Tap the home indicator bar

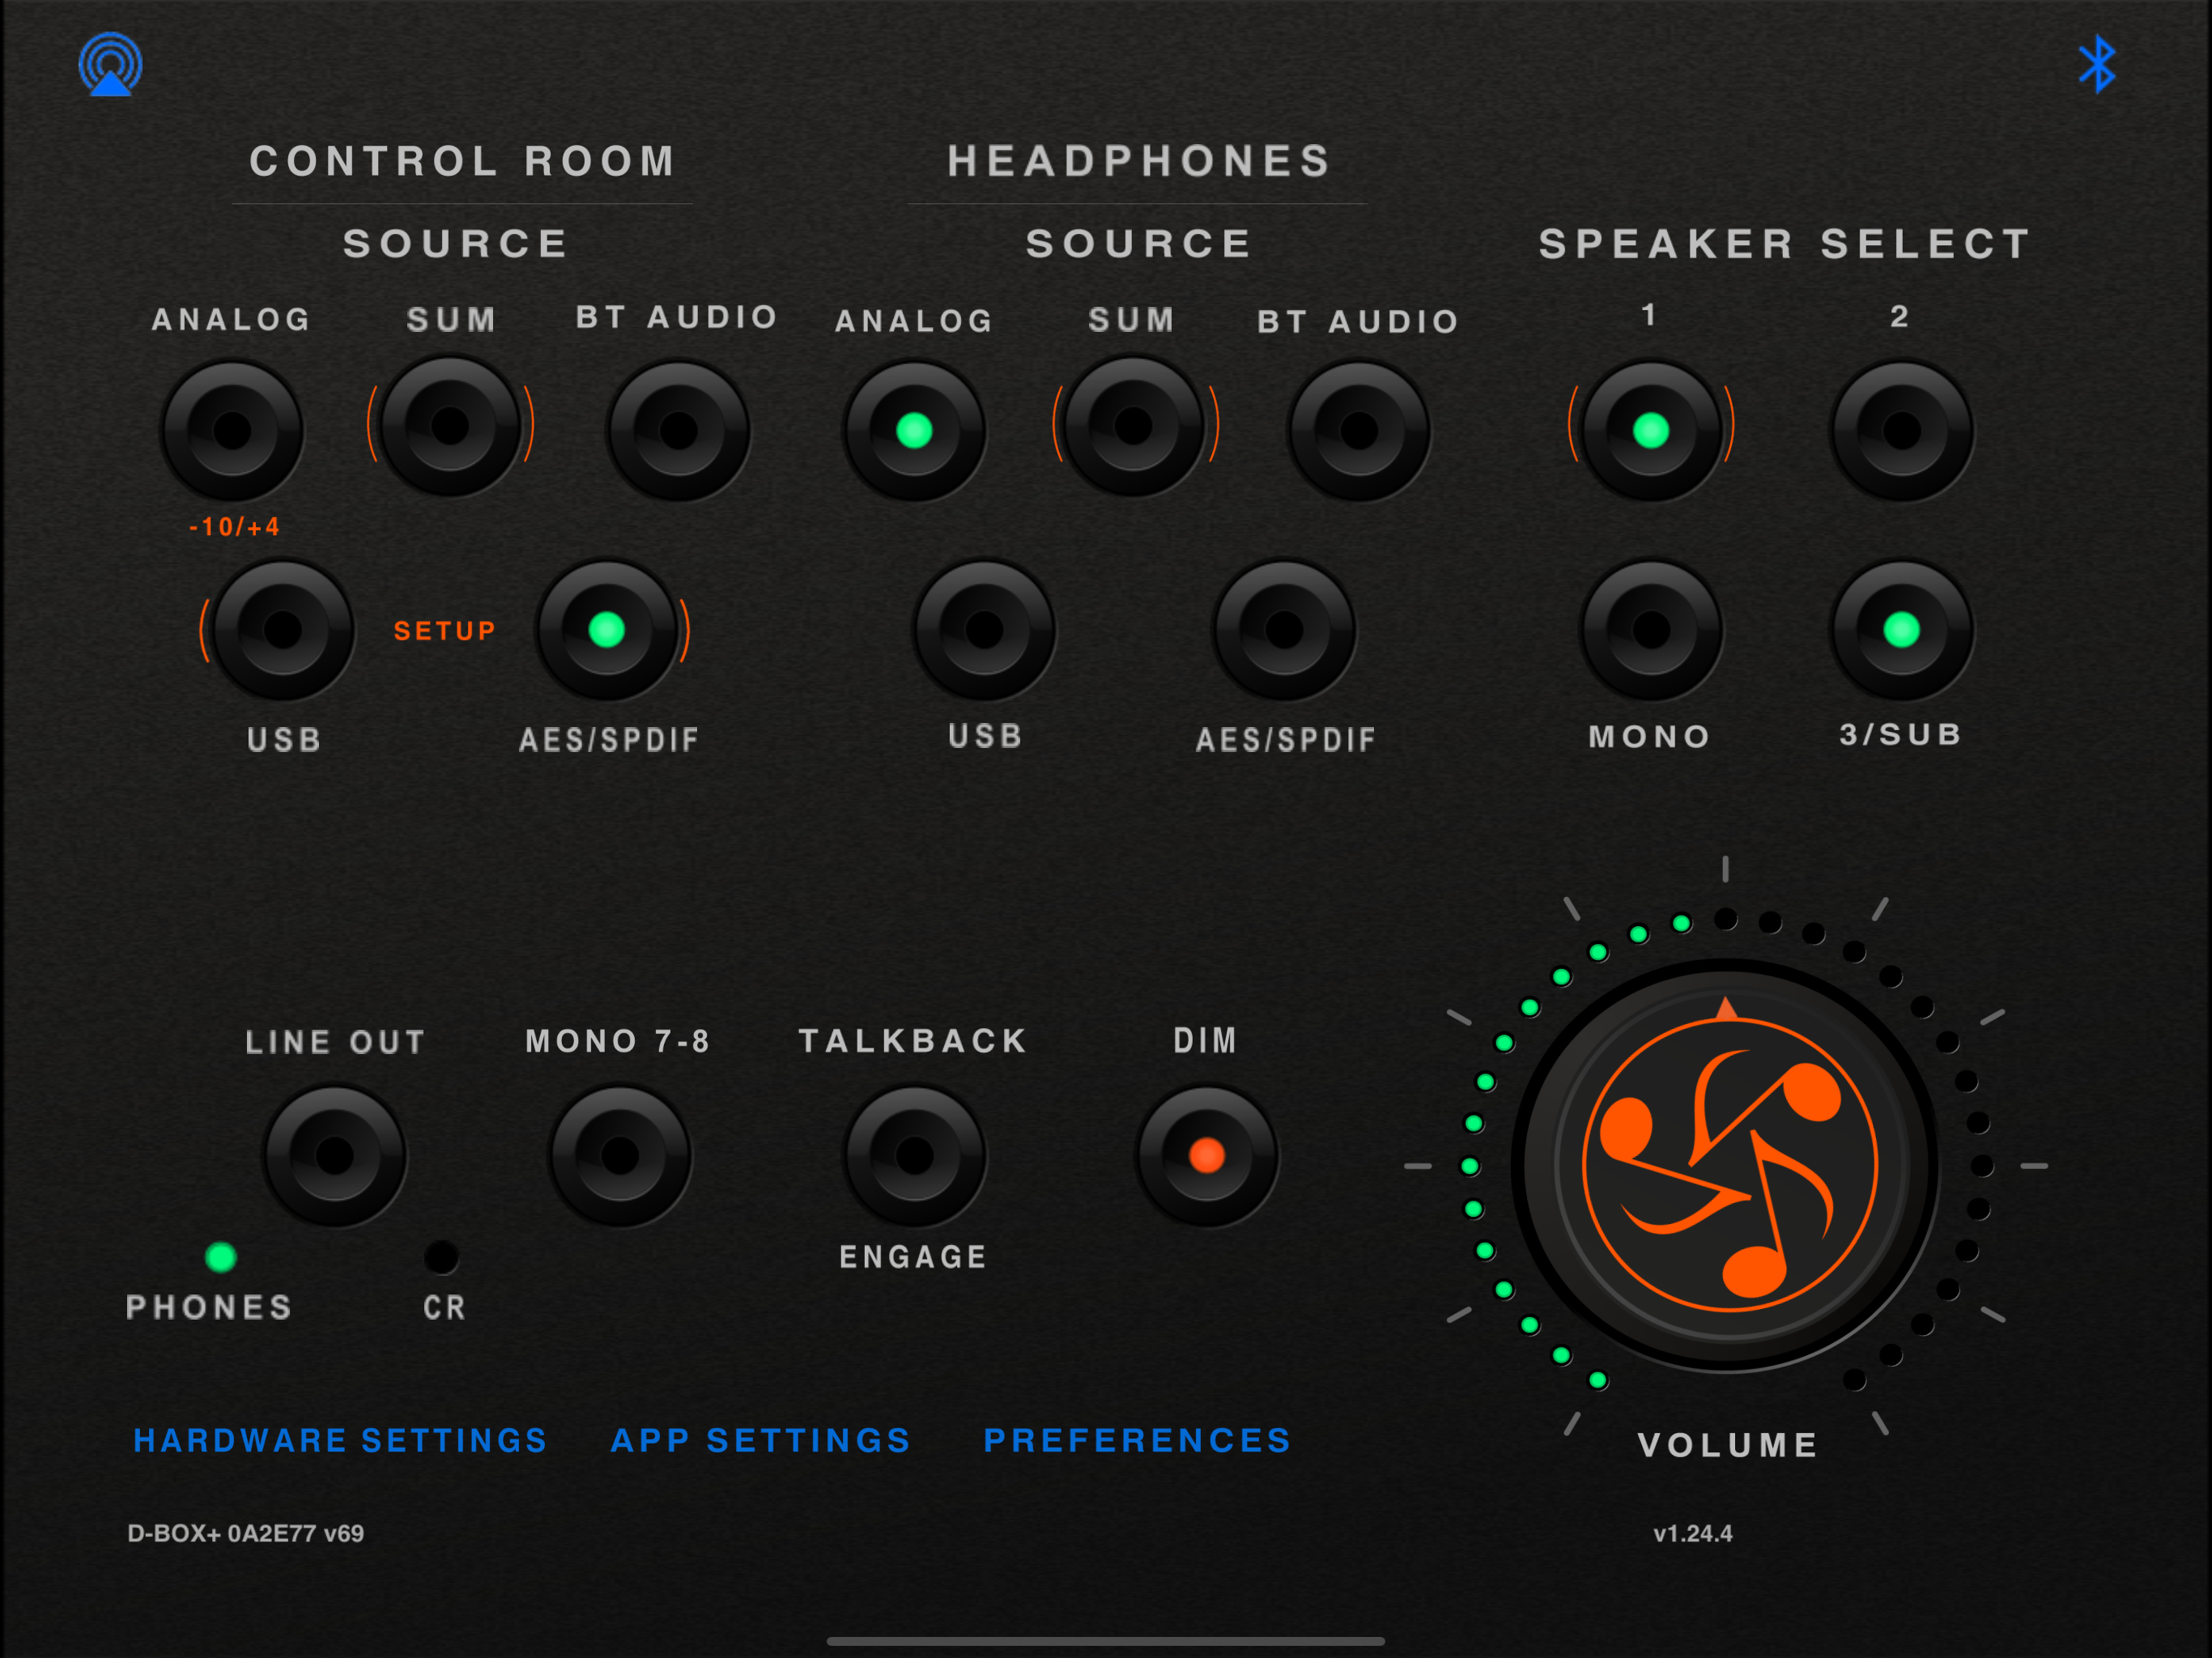click(1106, 1641)
